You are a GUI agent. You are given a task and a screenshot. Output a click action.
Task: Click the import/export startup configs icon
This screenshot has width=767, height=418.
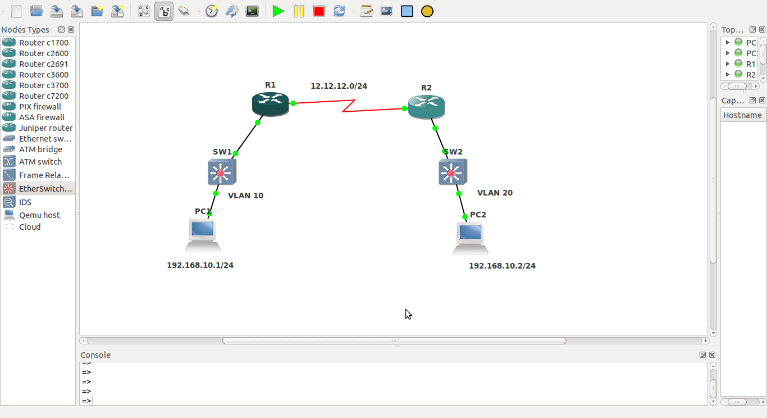(x=232, y=11)
